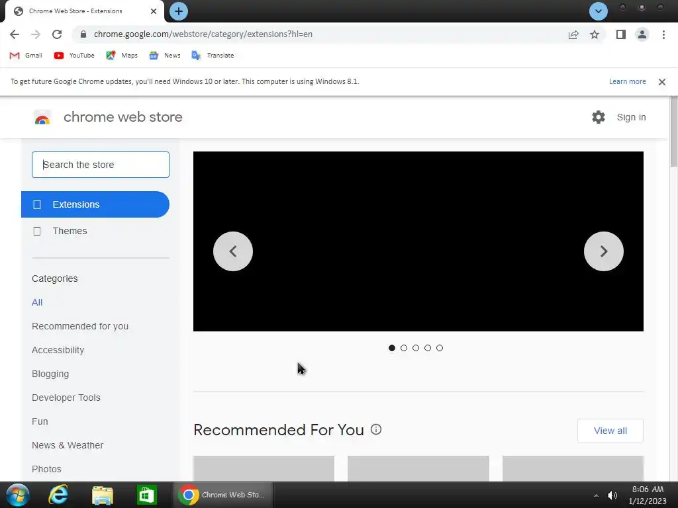Viewport: 678px width, 508px height.
Task: Launch Internet Explorer from taskbar
Action: pyautogui.click(x=58, y=495)
